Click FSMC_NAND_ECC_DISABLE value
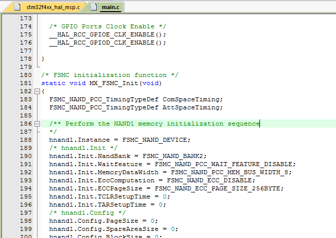 click(x=209, y=180)
